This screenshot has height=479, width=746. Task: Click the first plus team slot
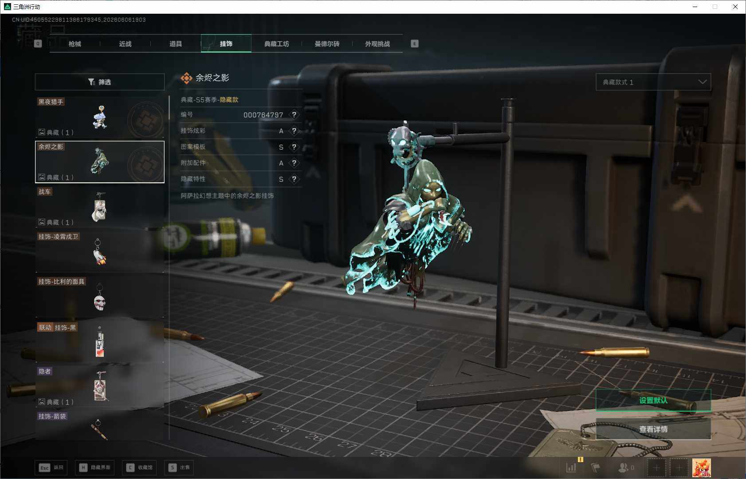point(657,468)
